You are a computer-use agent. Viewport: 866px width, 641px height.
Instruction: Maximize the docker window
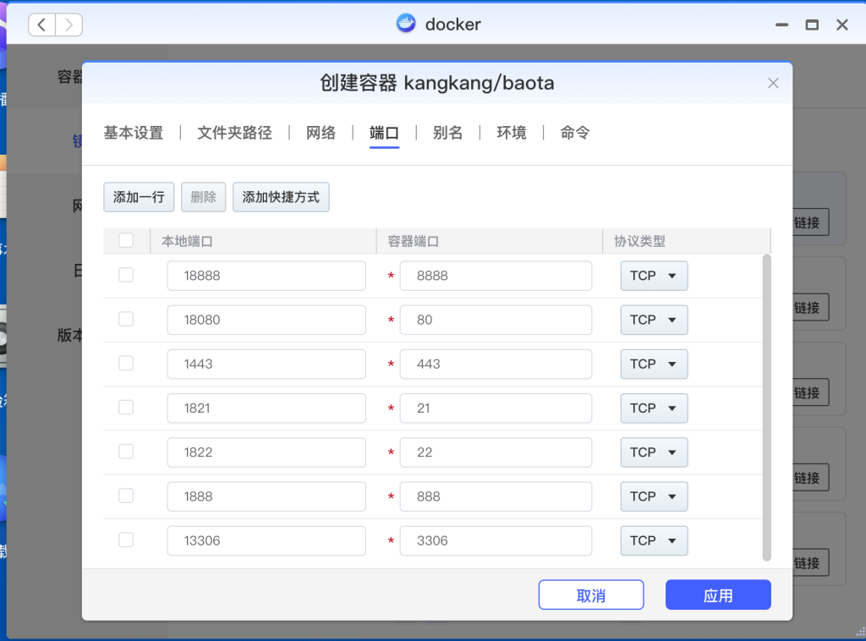(x=812, y=25)
